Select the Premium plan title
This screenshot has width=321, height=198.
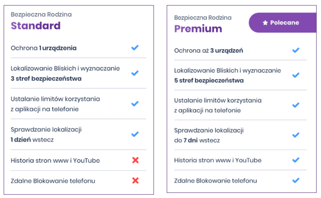coord(198,28)
